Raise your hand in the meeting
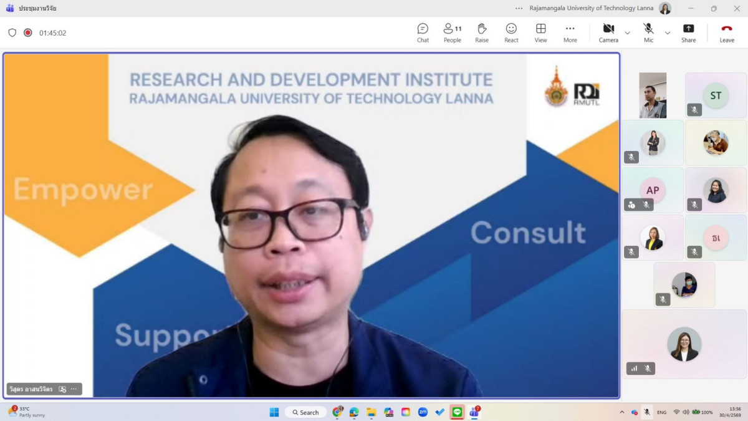Screen dimensions: 748x421 point(481,32)
